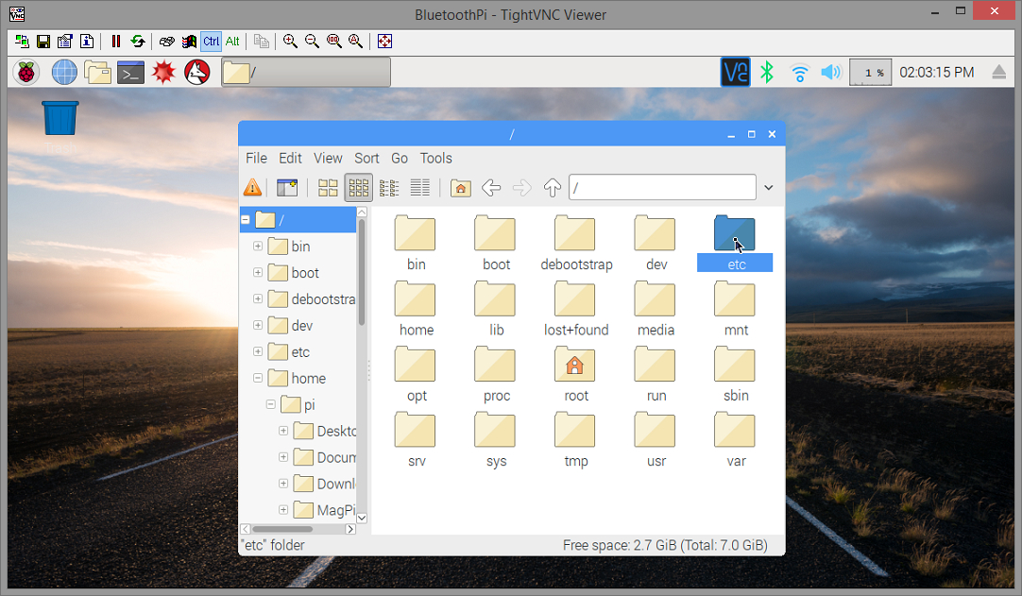
Task: Go forward with the right arrow
Action: pyautogui.click(x=521, y=188)
